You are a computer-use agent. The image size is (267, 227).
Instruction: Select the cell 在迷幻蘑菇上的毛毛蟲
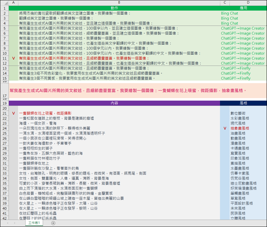(x=119, y=213)
